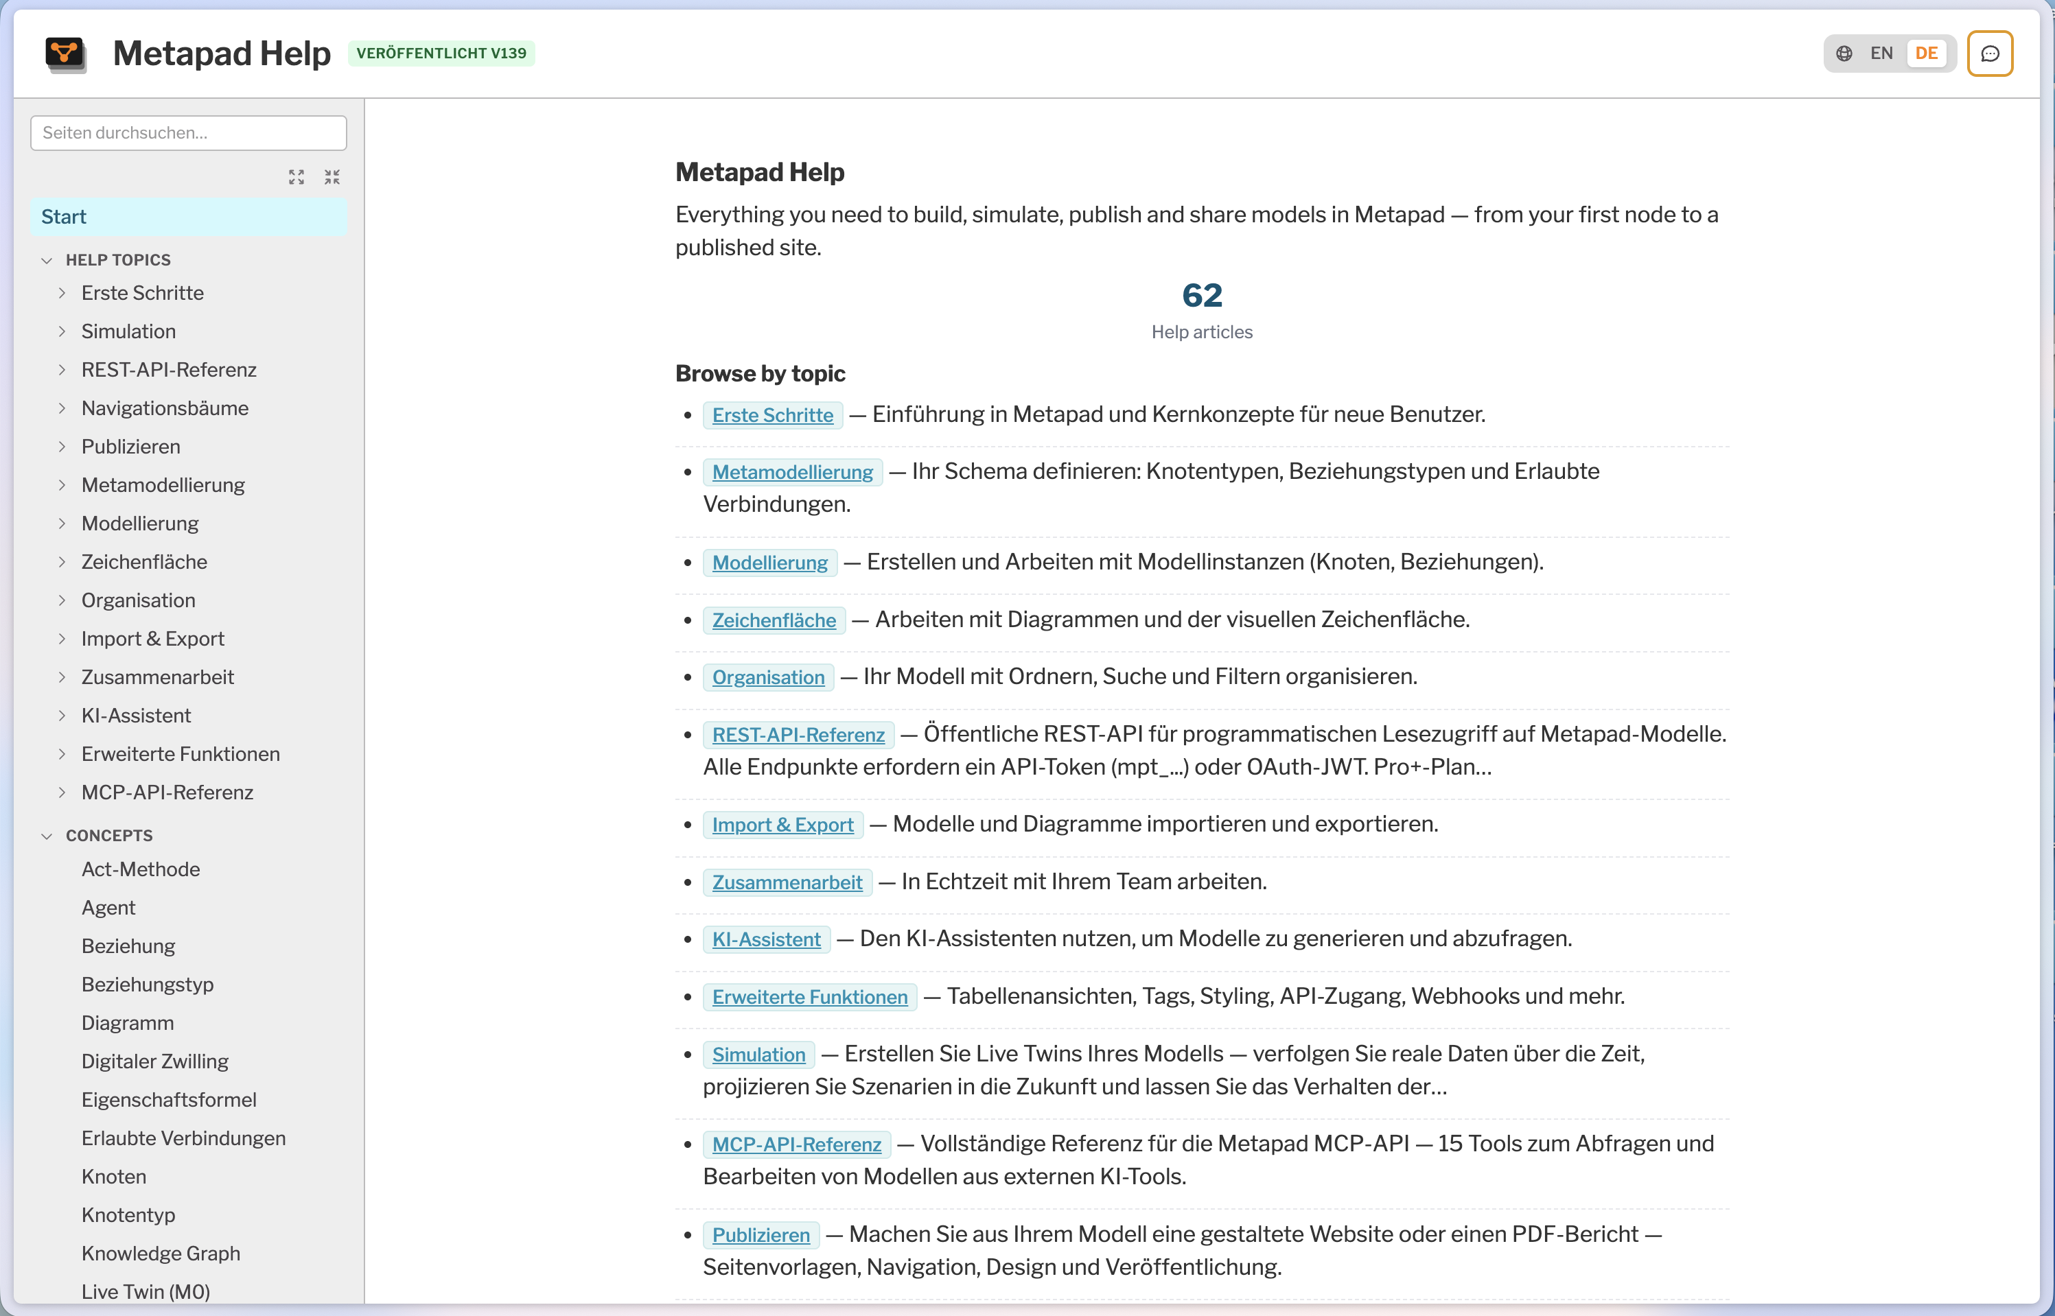Open the Erlaubte Verbindungen concept
2055x1316 pixels.
pos(184,1139)
